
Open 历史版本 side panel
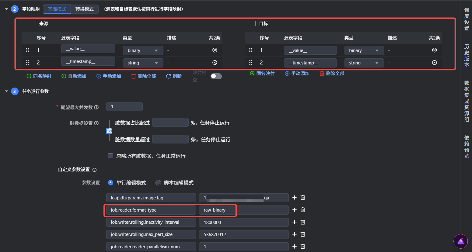pos(467,56)
